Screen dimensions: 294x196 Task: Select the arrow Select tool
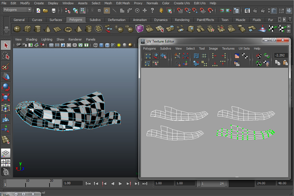coord(5,45)
